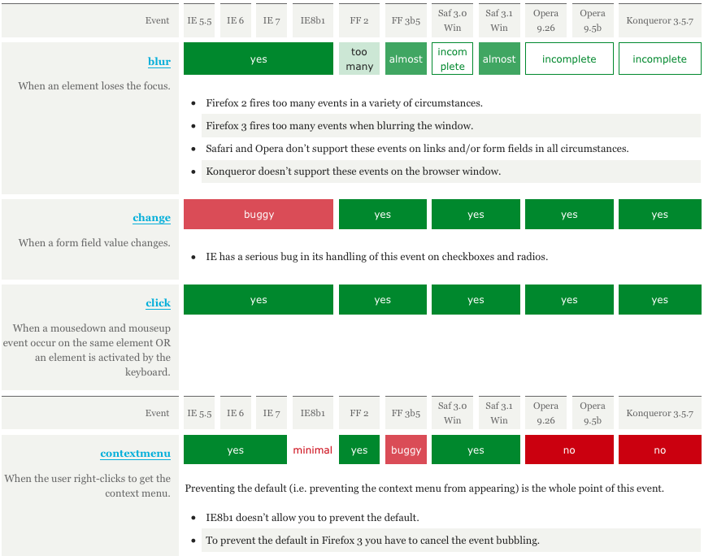Click contextmenu 'no' cell under Konqueror
704x556 pixels.
[x=659, y=450]
